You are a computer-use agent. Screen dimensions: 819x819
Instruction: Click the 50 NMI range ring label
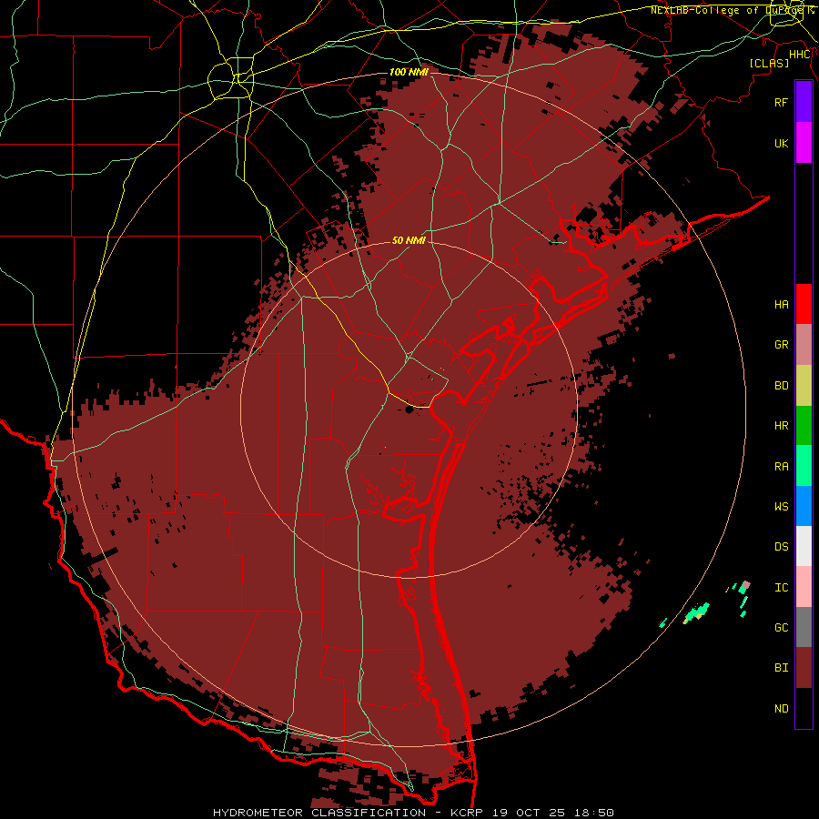point(409,240)
